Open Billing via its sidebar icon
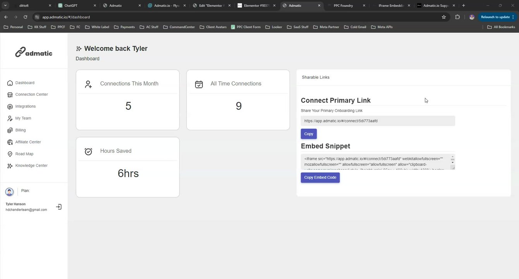Image resolution: width=519 pixels, height=279 pixels. click(10, 130)
